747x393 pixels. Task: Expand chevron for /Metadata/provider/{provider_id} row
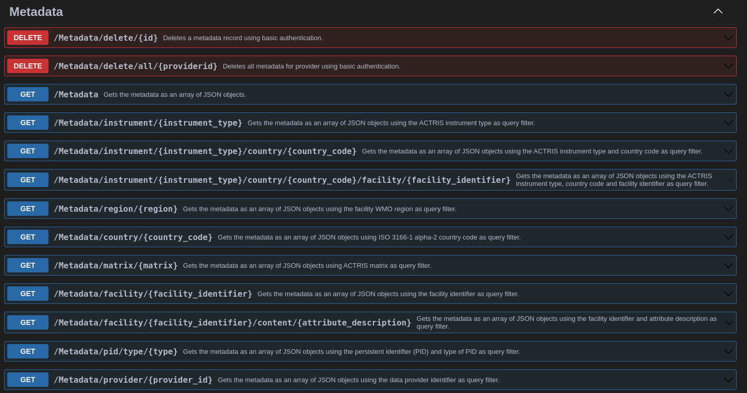728,380
